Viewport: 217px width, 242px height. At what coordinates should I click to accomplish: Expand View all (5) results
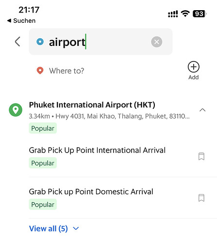tap(49, 228)
